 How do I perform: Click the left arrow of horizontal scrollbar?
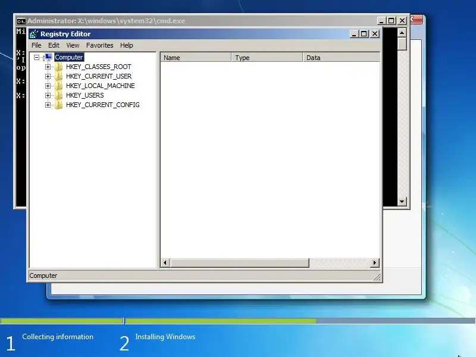tap(165, 262)
